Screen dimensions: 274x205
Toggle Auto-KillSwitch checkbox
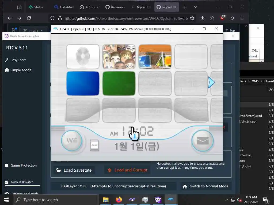point(7,182)
